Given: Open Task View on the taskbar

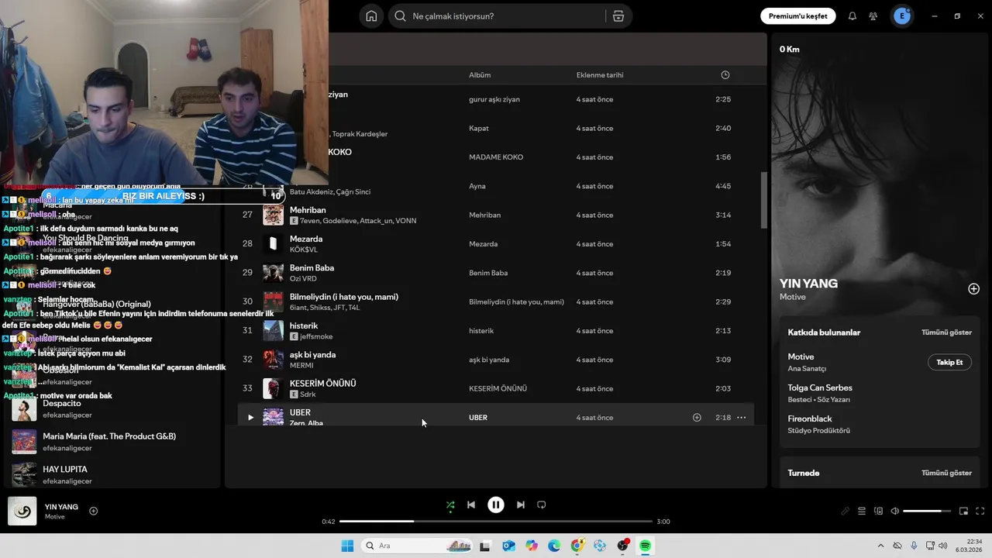Looking at the screenshot, I should pos(485,546).
